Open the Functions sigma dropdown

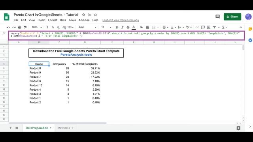click(x=225, y=27)
